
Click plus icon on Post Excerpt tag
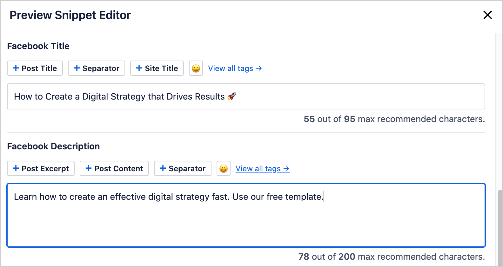(16, 168)
